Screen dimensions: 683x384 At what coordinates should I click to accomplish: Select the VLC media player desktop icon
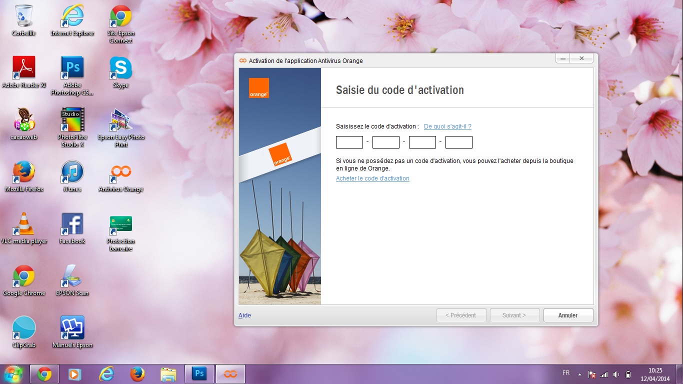(24, 228)
